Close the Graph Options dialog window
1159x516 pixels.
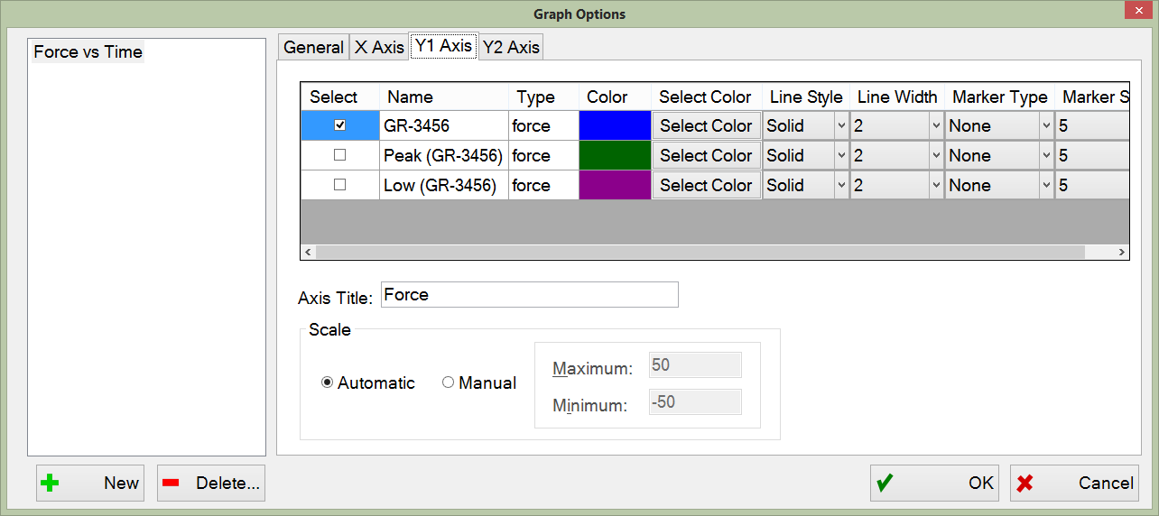click(1136, 11)
